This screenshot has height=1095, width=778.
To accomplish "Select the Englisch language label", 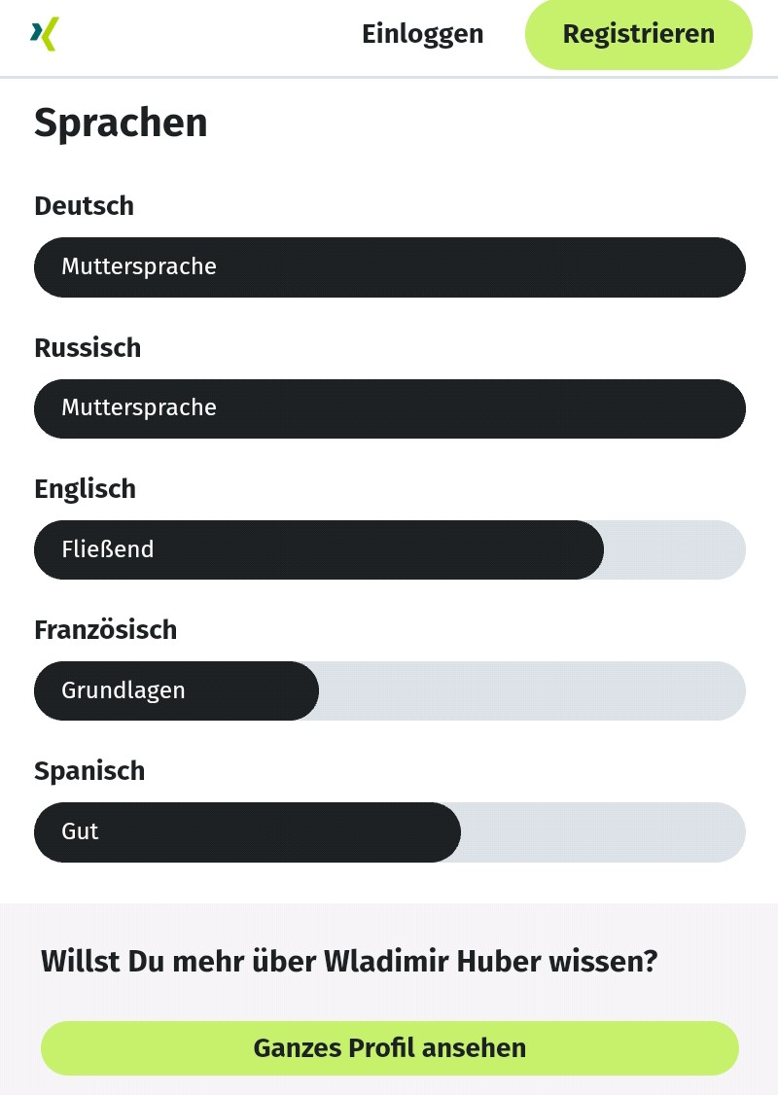I will tap(85, 488).
